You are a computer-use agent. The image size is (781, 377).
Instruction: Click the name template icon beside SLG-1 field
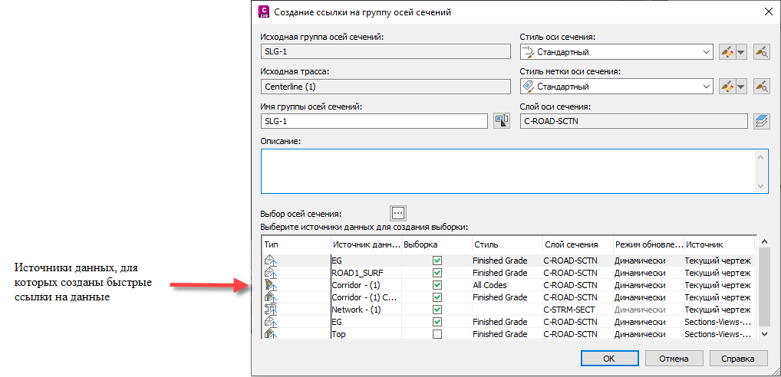coord(502,121)
